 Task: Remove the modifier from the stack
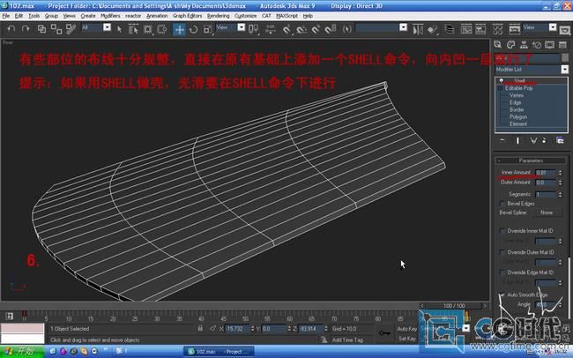[x=544, y=140]
